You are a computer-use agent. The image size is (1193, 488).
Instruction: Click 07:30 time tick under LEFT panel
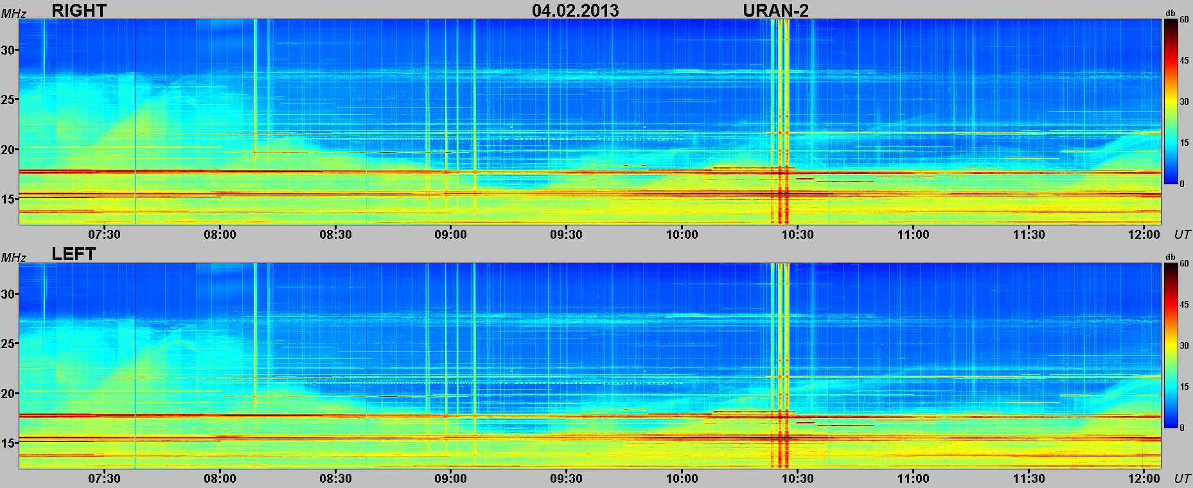tap(104, 478)
